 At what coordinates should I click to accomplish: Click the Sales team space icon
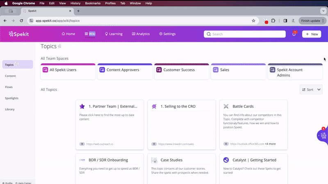[x=216, y=70]
